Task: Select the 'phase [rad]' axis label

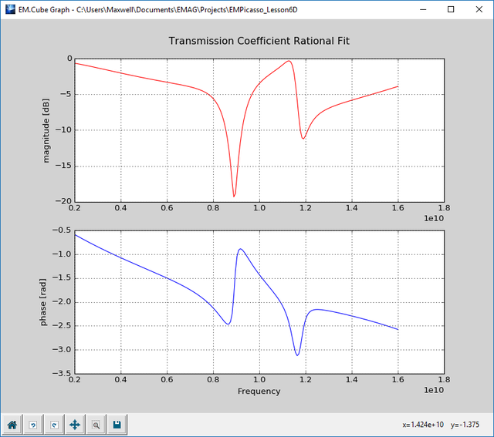Action: point(43,302)
